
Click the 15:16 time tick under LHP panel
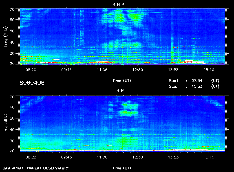pos(209,157)
